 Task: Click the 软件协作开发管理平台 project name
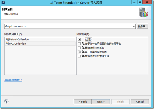tap(97, 56)
